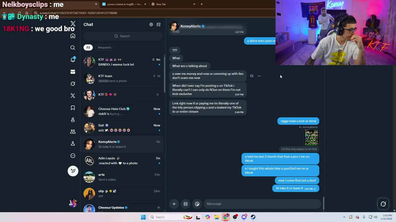
Task: Click the compose Post feather button
Action: point(73,171)
